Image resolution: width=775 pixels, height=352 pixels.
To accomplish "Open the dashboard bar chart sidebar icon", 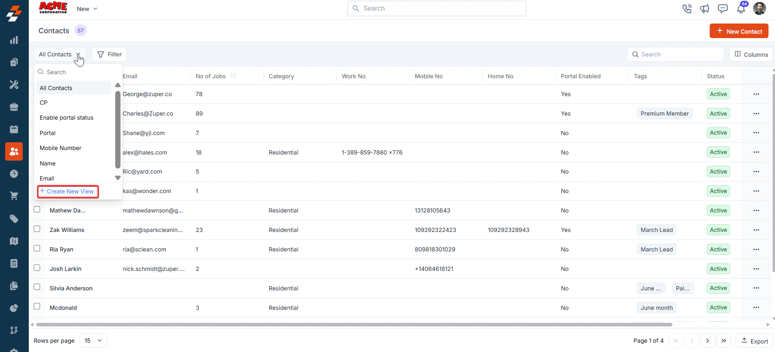I will pyautogui.click(x=14, y=40).
